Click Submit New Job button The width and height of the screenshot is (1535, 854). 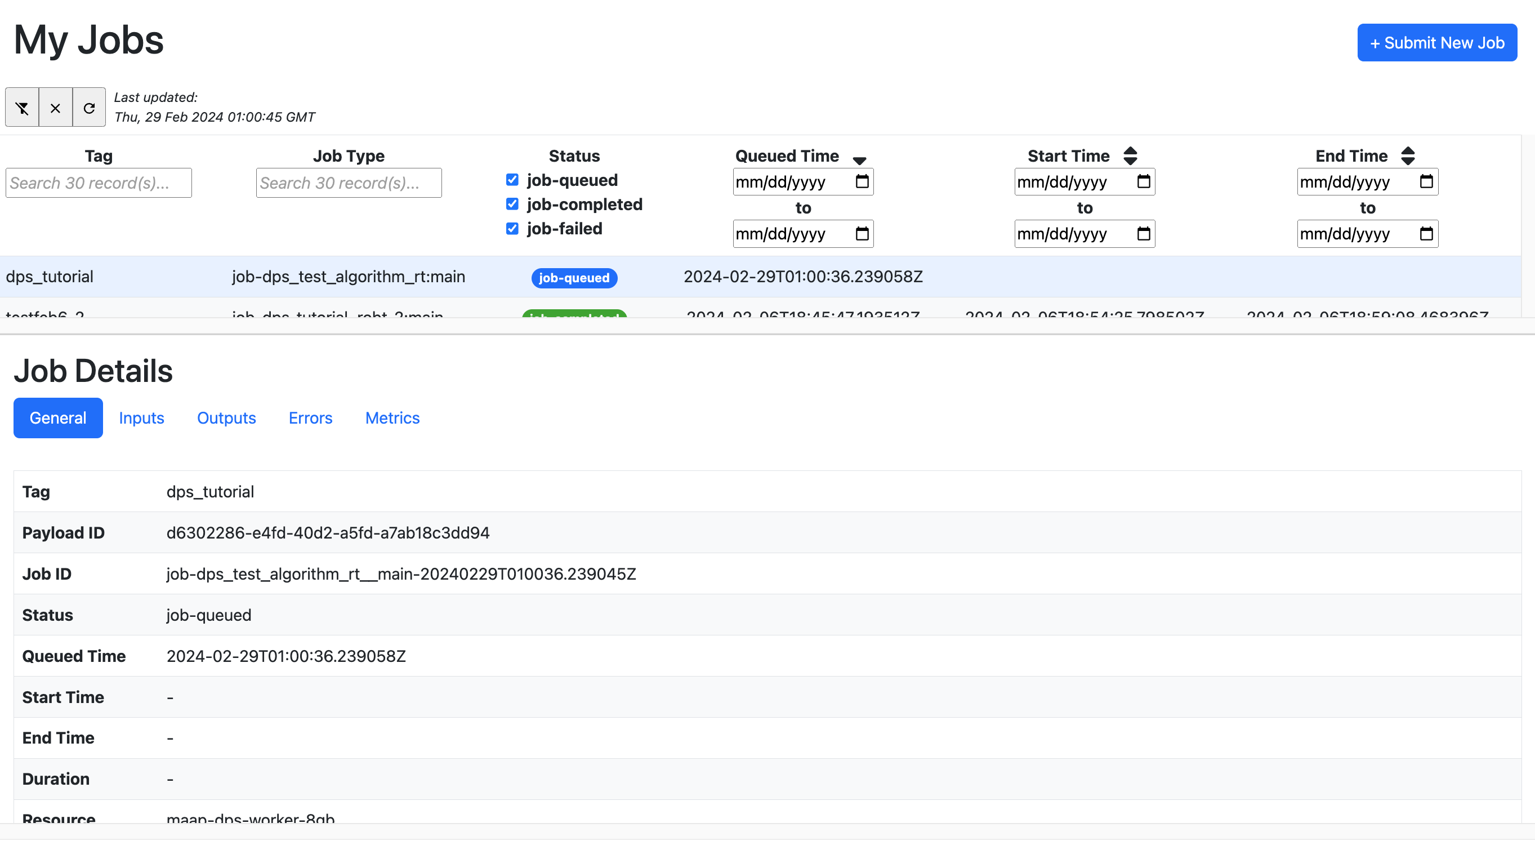(x=1436, y=42)
